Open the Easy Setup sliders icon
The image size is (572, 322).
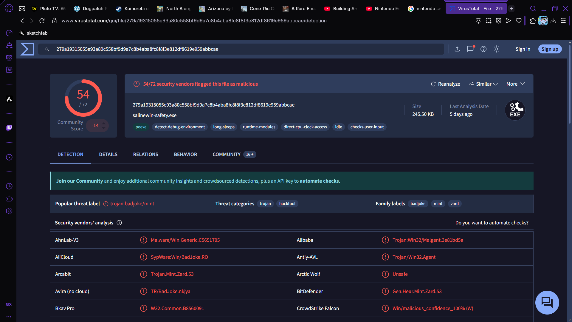[563, 21]
